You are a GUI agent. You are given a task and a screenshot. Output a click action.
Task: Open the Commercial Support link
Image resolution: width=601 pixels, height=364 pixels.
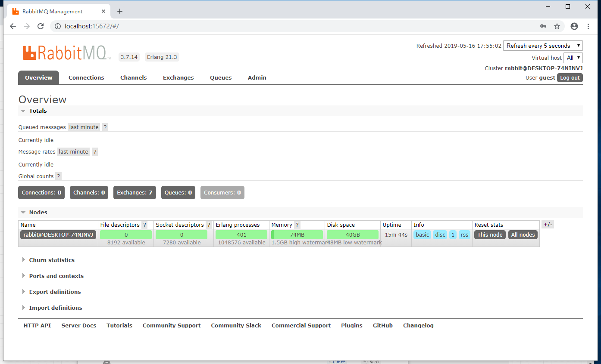point(301,325)
